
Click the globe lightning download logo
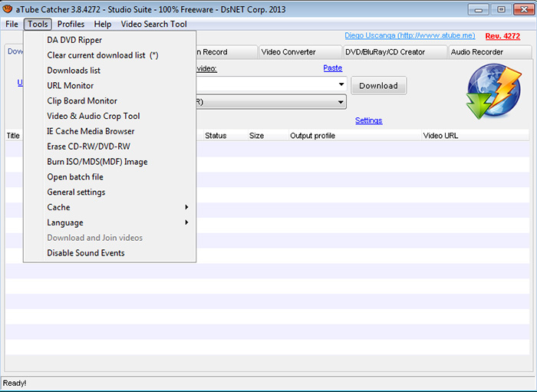point(494,91)
